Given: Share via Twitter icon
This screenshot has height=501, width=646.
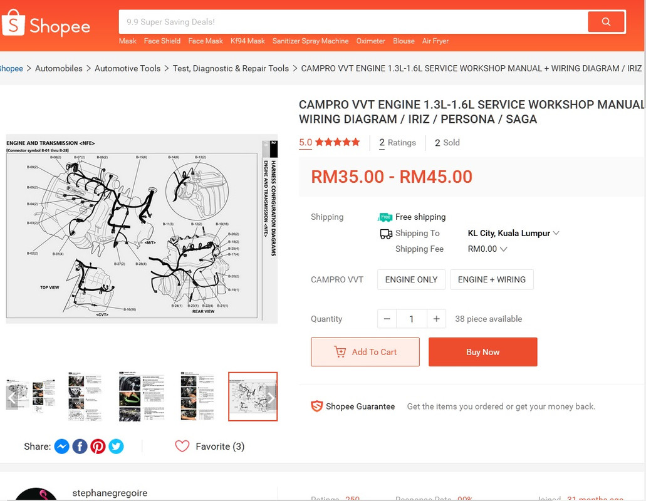Looking at the screenshot, I should (x=116, y=447).
